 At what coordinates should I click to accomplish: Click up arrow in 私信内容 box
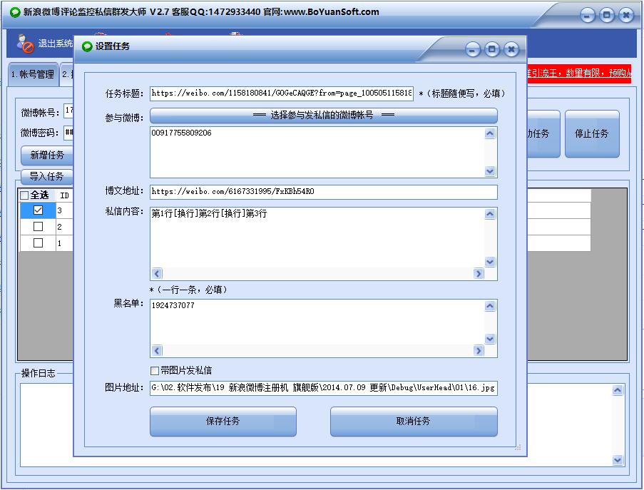pyautogui.click(x=490, y=214)
